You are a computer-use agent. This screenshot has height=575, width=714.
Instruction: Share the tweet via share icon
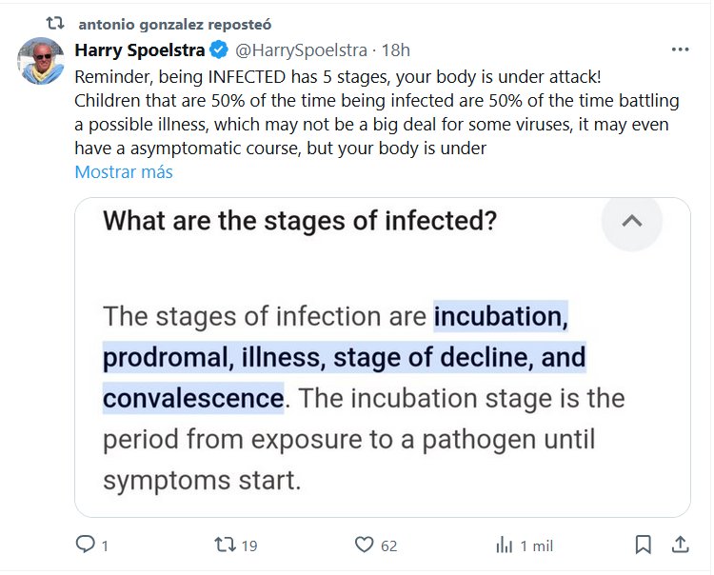(x=680, y=545)
